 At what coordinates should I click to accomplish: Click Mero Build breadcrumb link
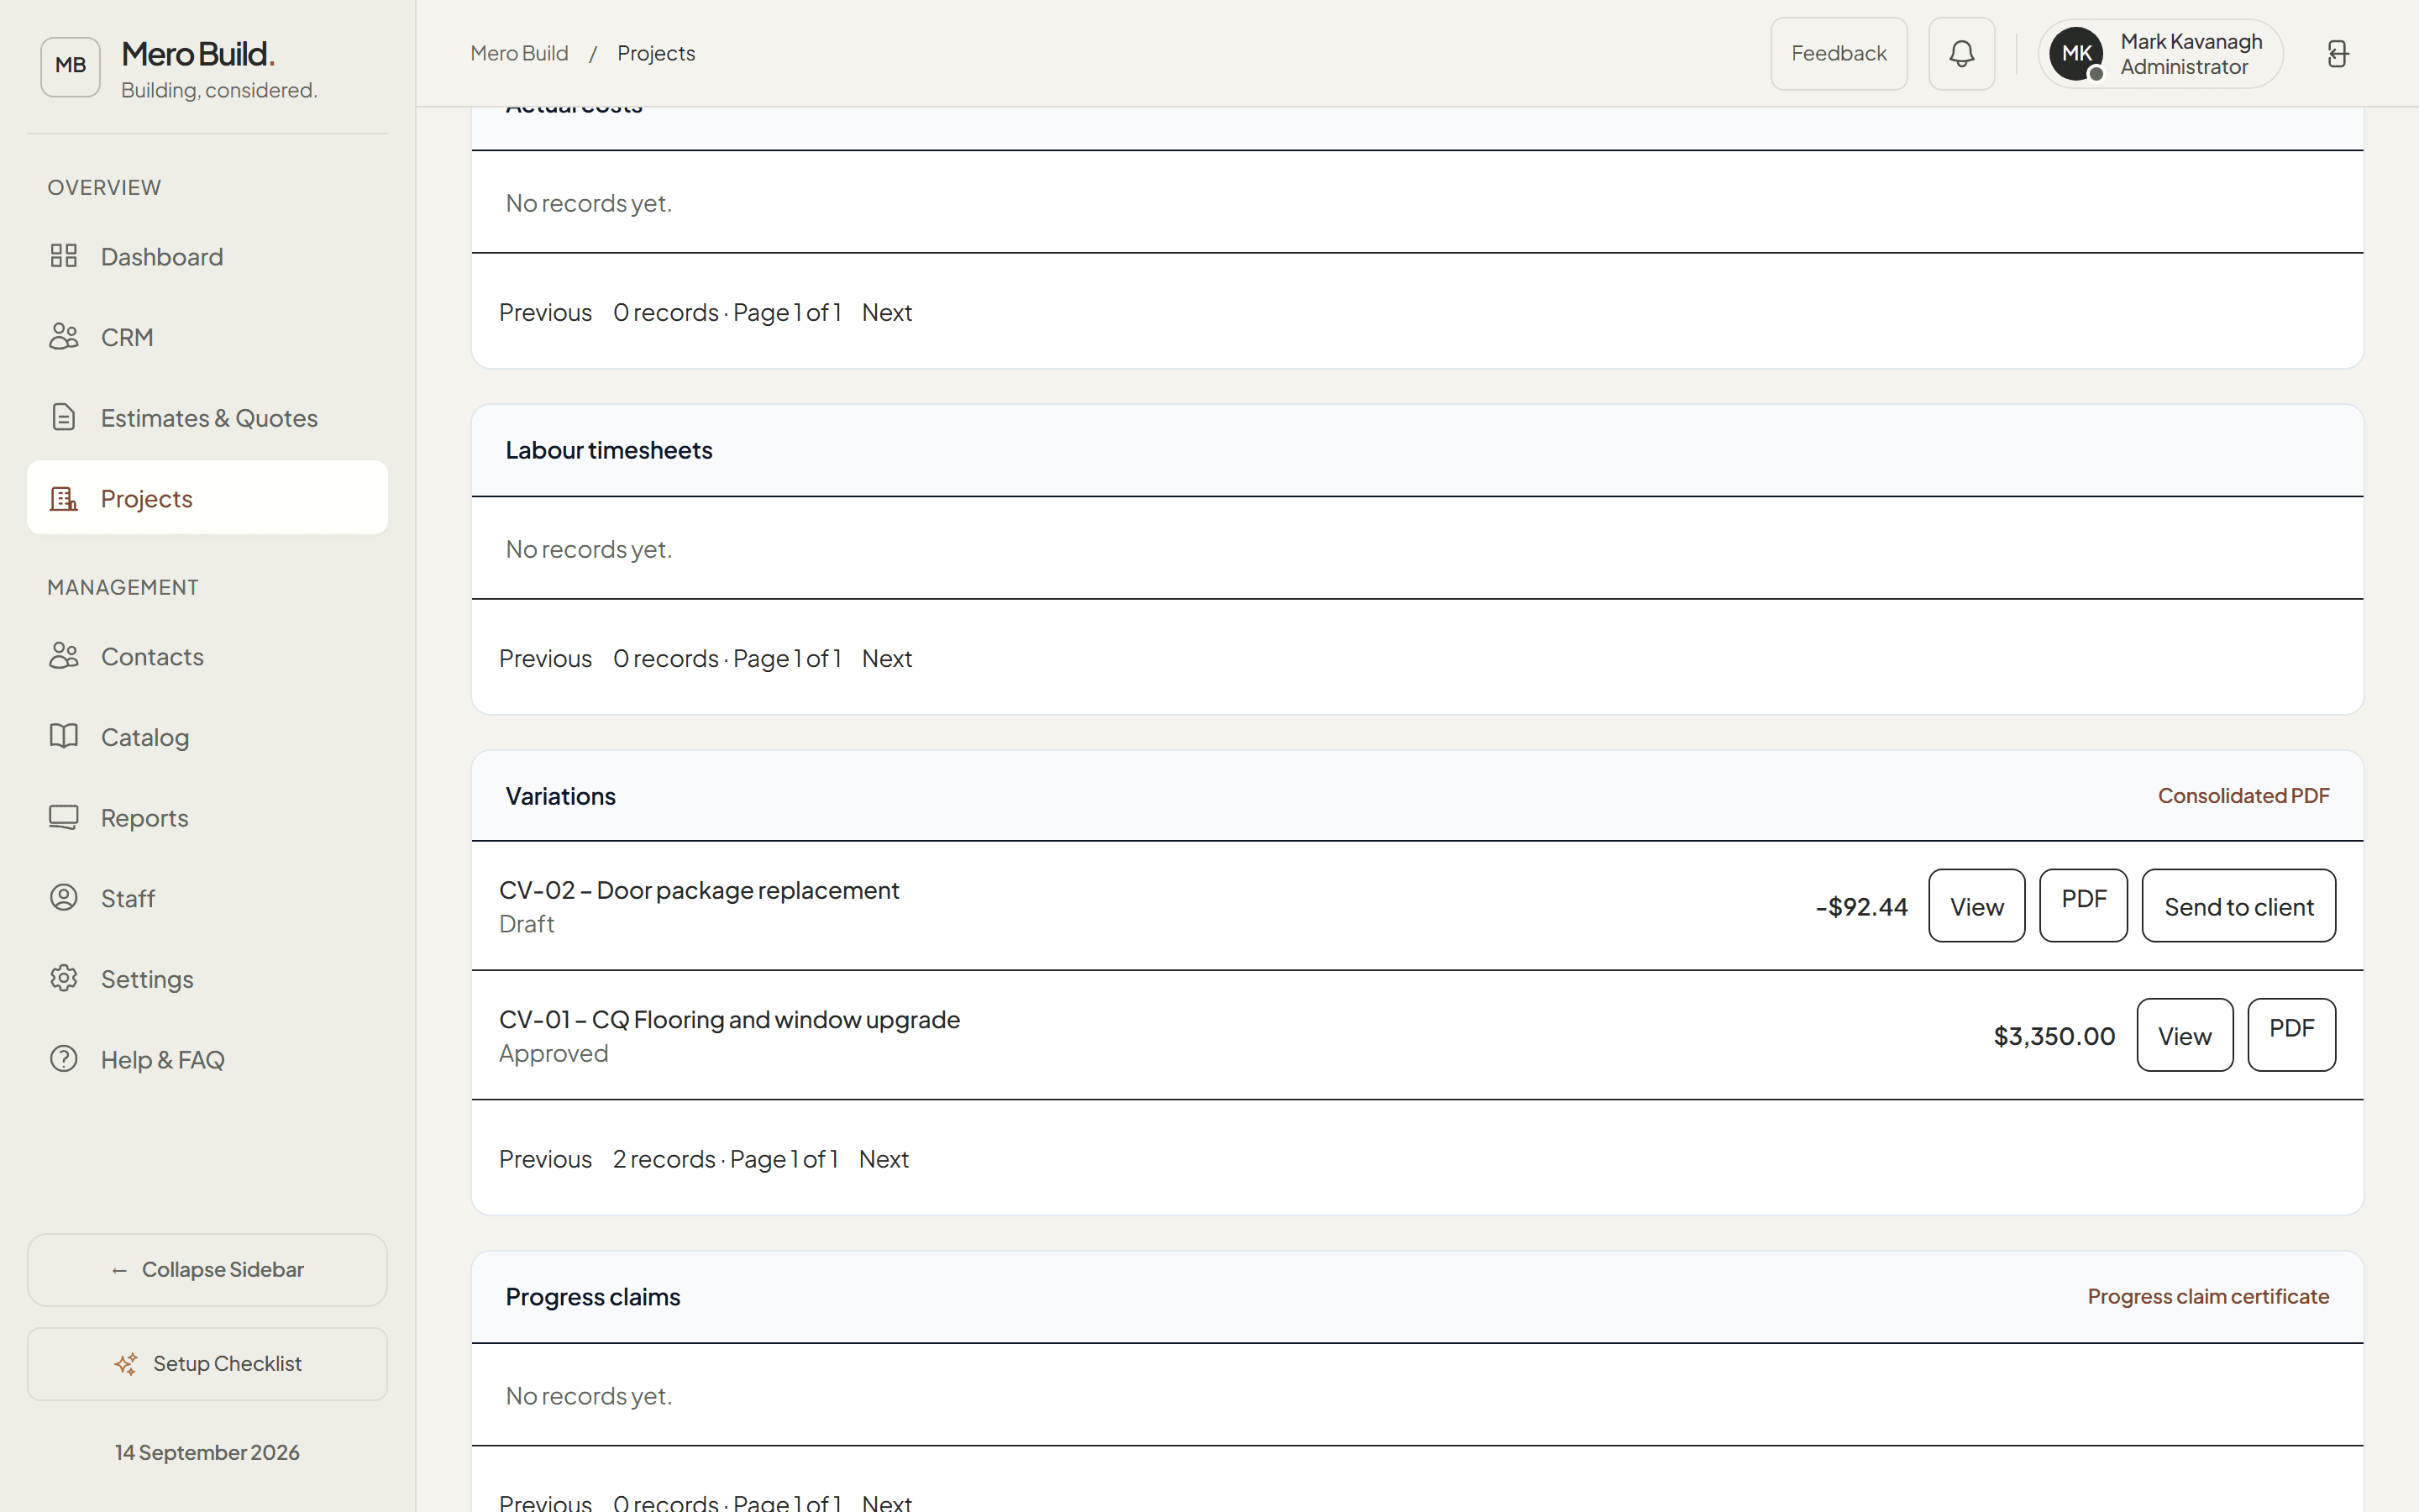click(519, 53)
